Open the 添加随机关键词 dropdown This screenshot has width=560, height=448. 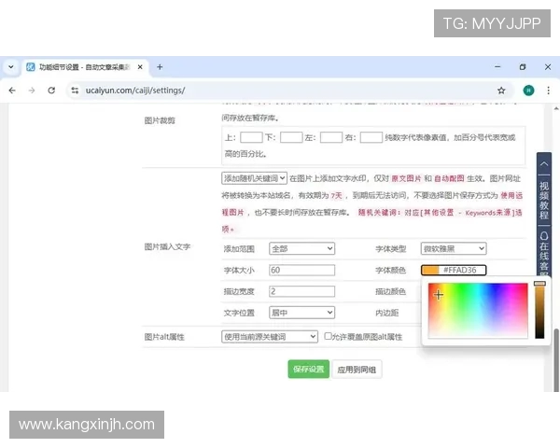[x=254, y=178]
